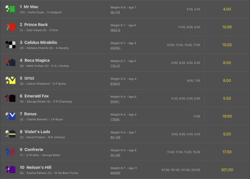Select Mr Mac odds 4.00
The image size is (250, 179).
coord(227,9)
